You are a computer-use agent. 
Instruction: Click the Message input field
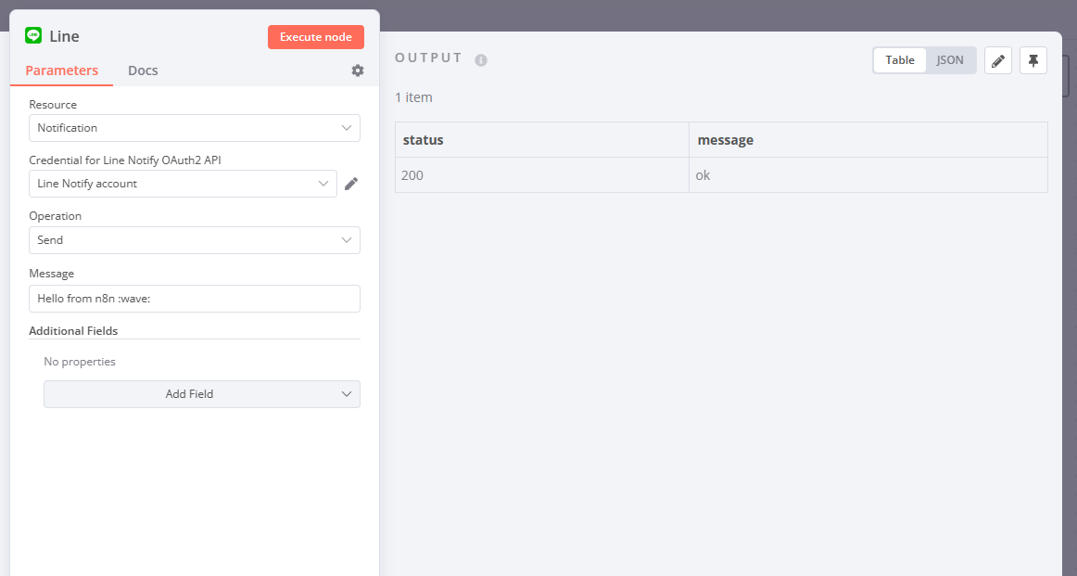(195, 299)
